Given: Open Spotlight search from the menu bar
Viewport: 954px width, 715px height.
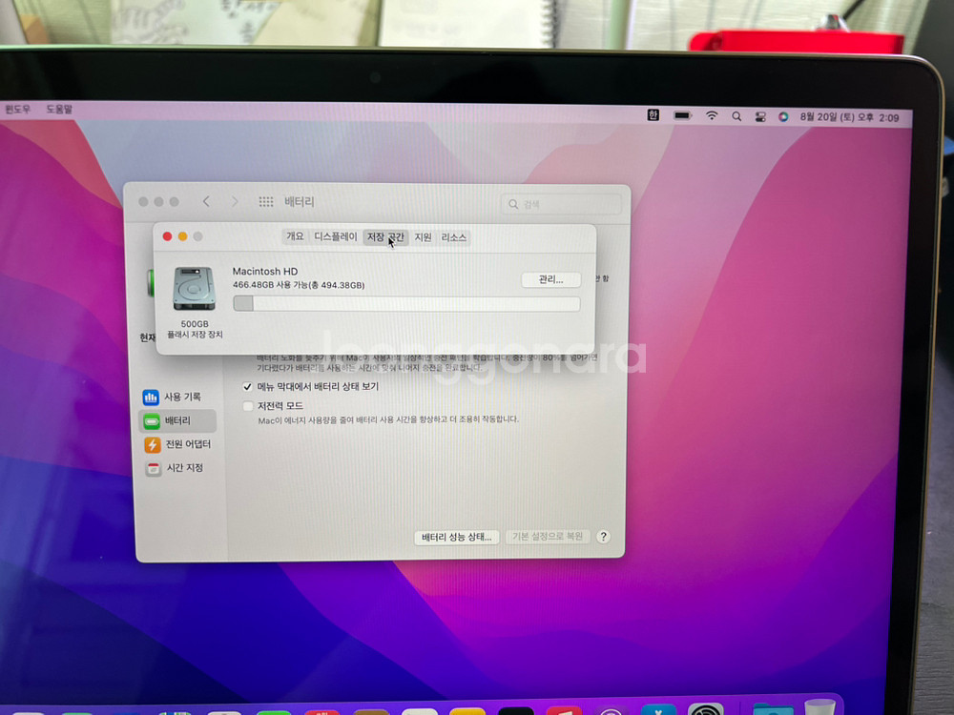Looking at the screenshot, I should coord(736,116).
